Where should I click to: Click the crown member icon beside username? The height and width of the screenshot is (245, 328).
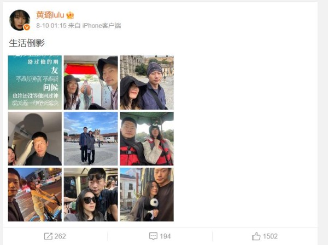coord(70,15)
